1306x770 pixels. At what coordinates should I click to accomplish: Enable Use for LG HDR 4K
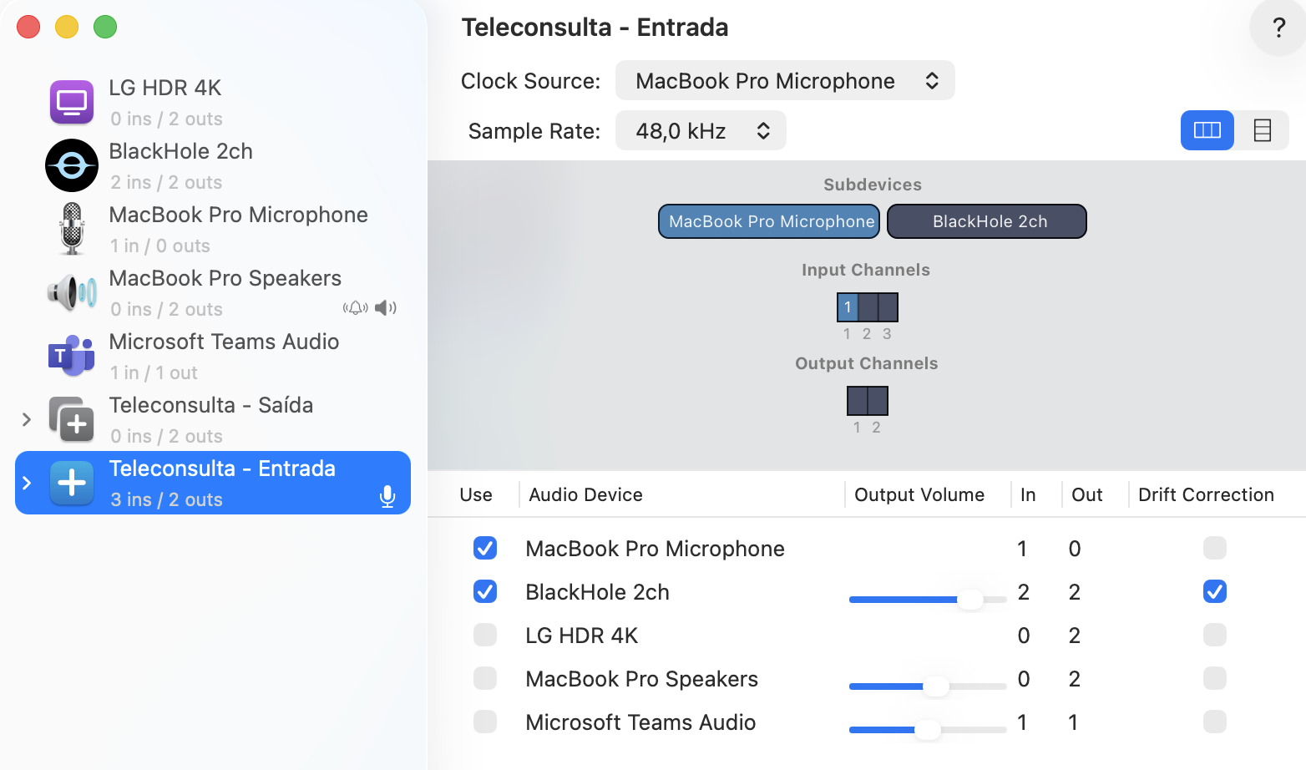(485, 635)
